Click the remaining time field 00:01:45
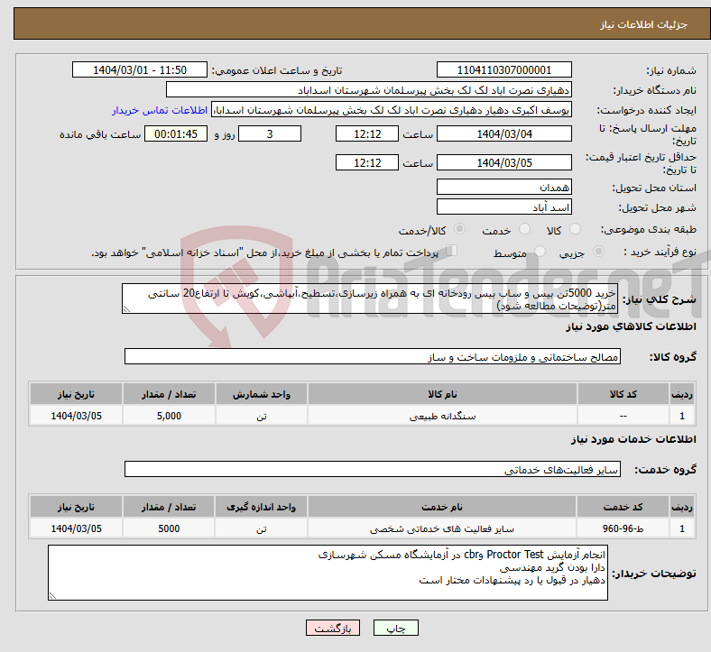Image resolution: width=711 pixels, height=652 pixels. pyautogui.click(x=176, y=133)
